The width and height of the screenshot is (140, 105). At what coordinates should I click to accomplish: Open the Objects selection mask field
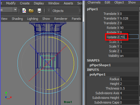tap(65, 11)
